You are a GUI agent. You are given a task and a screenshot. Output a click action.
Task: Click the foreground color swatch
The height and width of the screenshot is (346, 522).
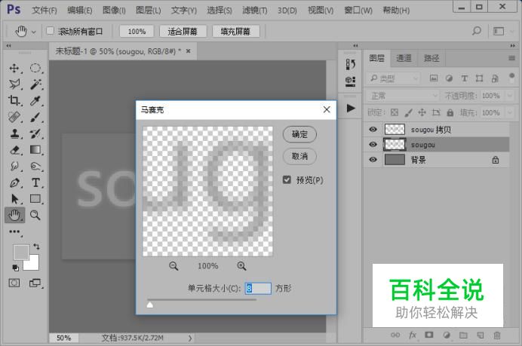pos(21,253)
